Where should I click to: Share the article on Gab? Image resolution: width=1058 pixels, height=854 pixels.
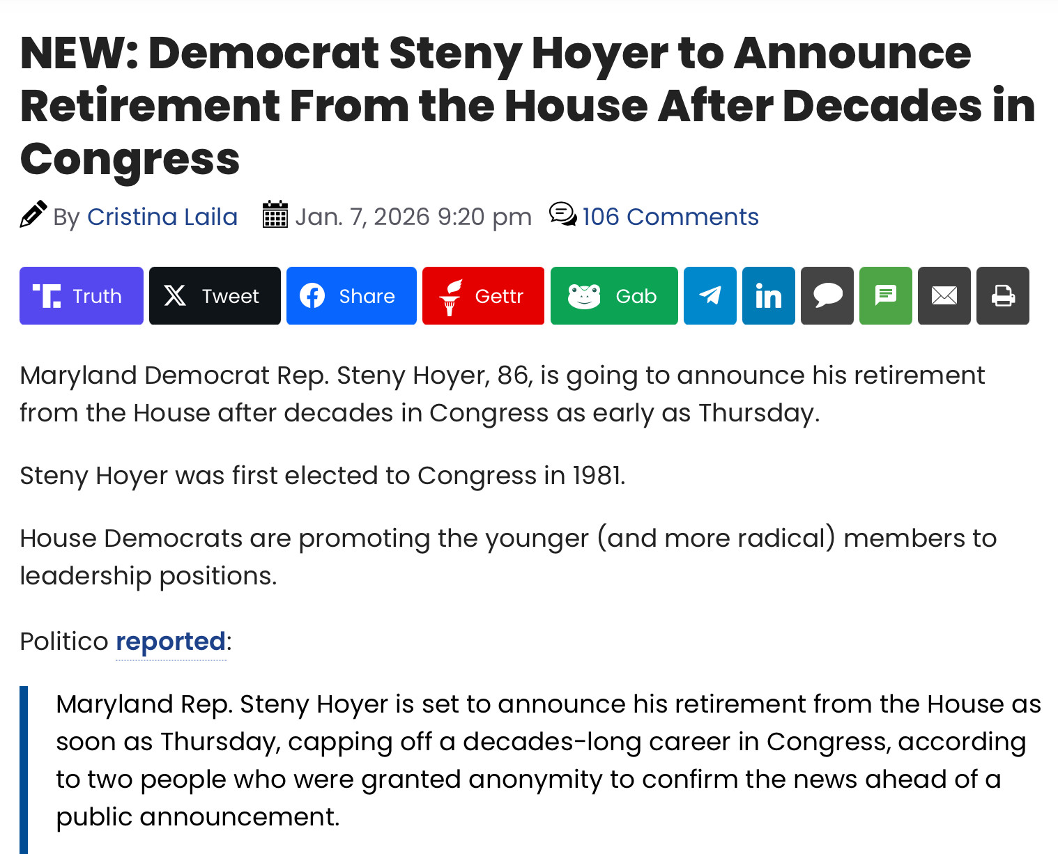(614, 296)
